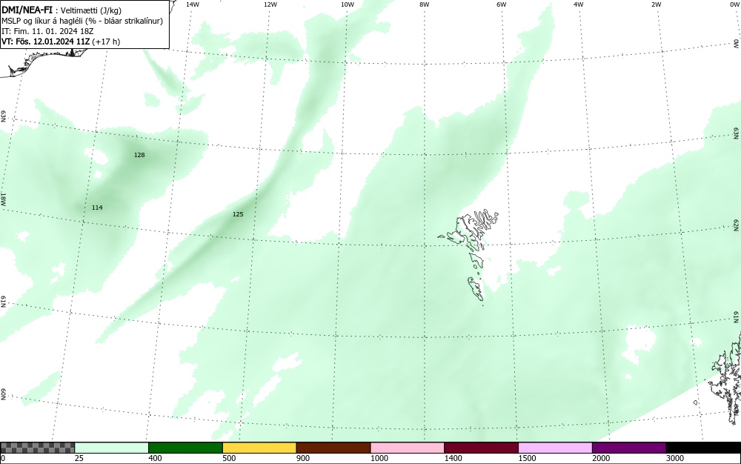Click the '1400' legend scale value
This screenshot has width=741, height=464.
click(453, 458)
